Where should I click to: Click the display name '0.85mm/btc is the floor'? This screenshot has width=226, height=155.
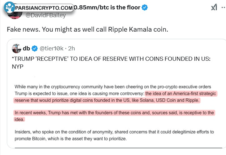(106, 7)
